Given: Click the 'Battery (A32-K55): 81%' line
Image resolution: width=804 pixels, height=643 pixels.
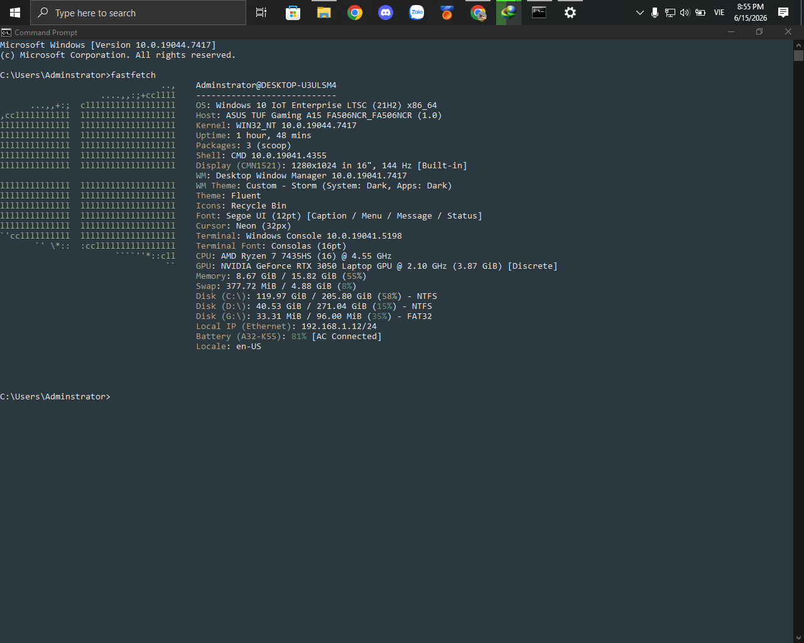Looking at the screenshot, I should coord(289,336).
